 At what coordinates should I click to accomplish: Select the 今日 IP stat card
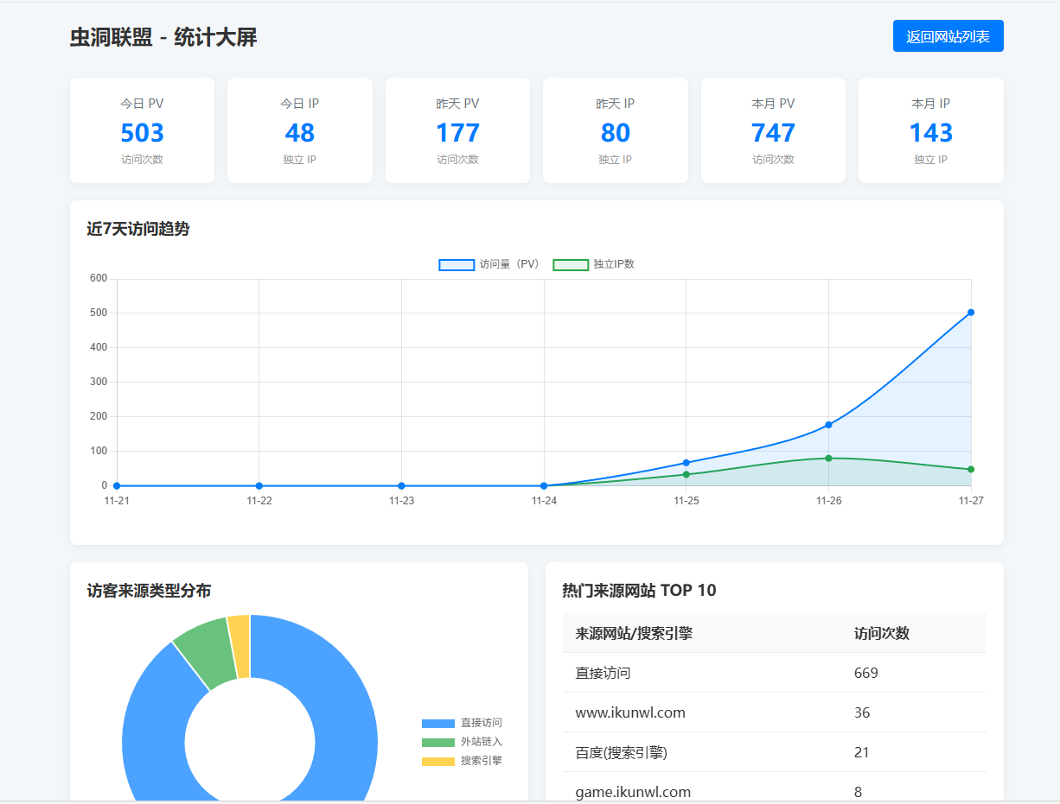[299, 130]
